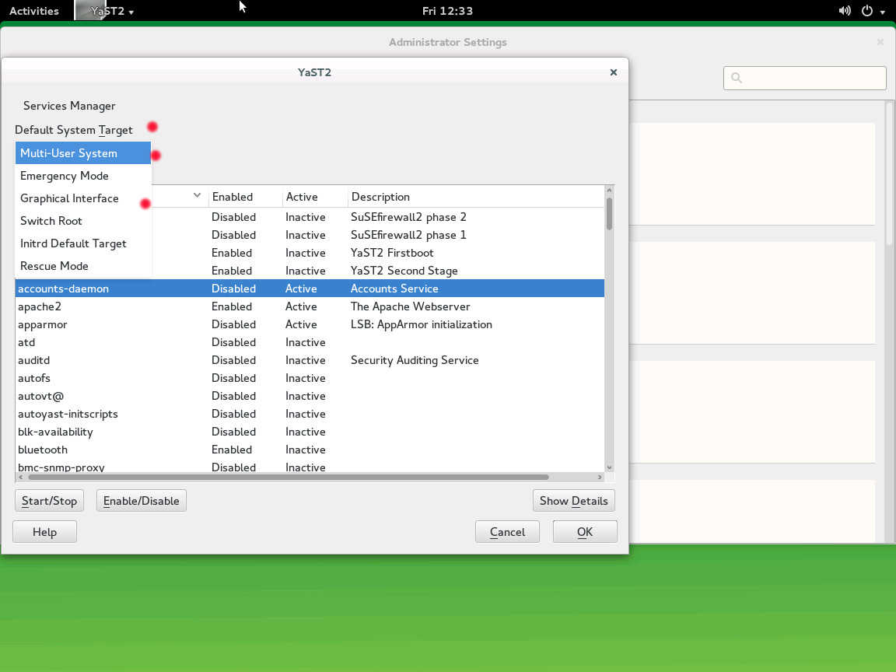This screenshot has height=672, width=896.
Task: Click the Enable/Disable button
Action: [x=141, y=501]
